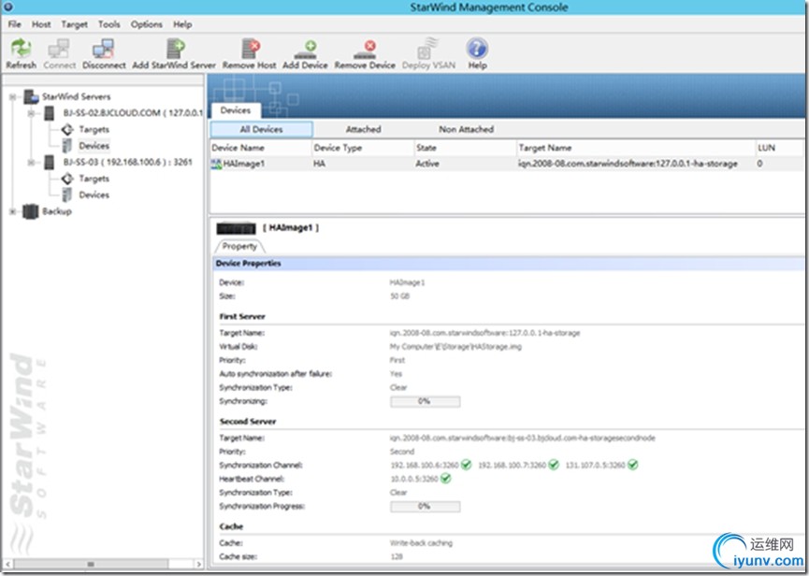The height and width of the screenshot is (576, 809).
Task: Click the Remove Device toolbar icon
Action: (365, 50)
